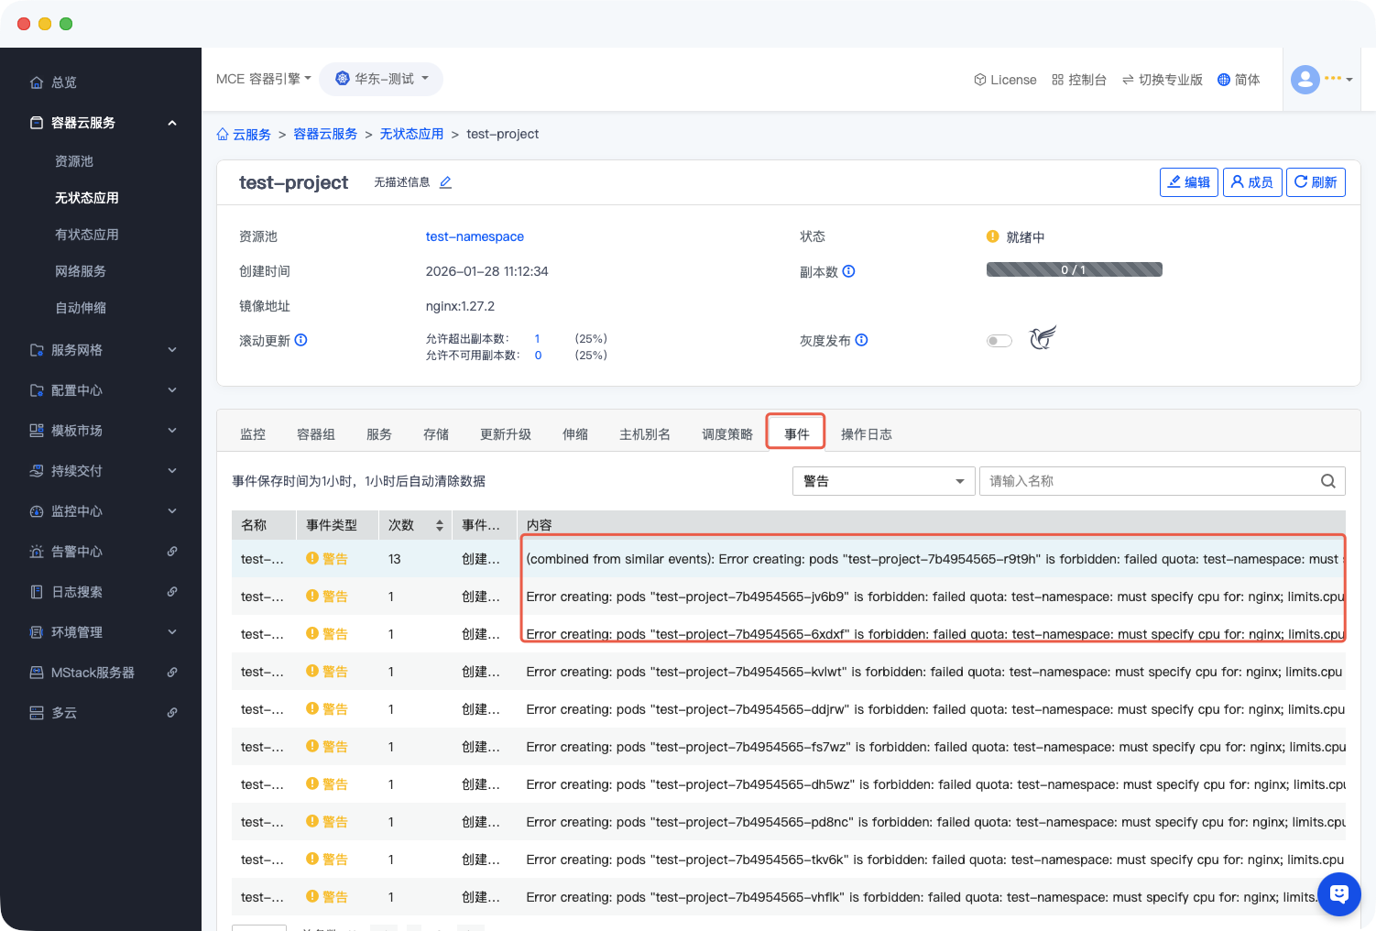Click the sort arrows on 次数 column
Screen dimensions: 1376x931
[x=440, y=525]
